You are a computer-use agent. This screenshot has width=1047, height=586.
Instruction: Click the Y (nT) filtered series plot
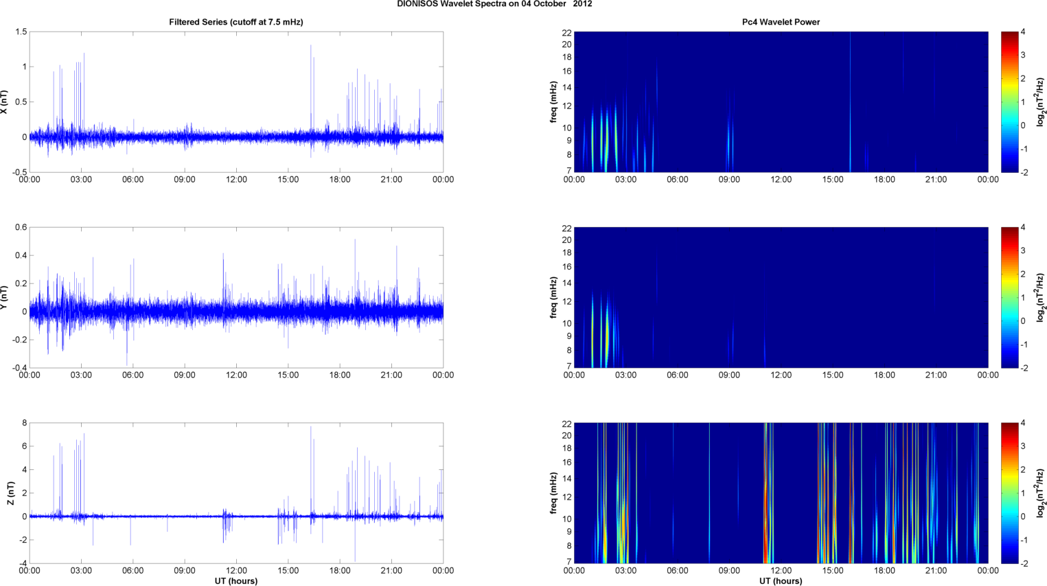click(x=235, y=297)
